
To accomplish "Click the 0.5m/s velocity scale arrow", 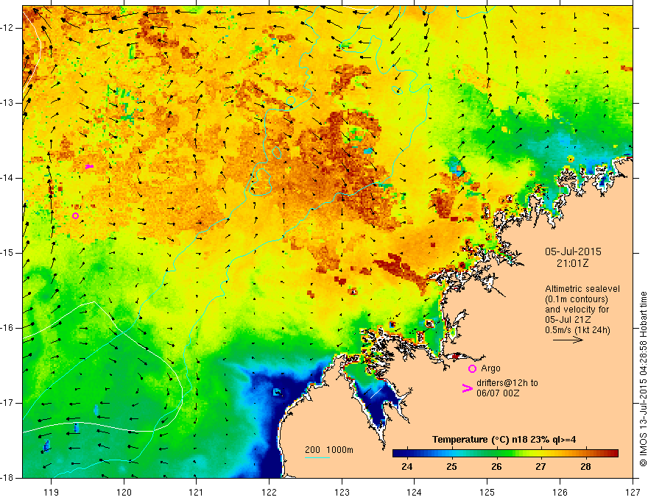I will tap(568, 340).
